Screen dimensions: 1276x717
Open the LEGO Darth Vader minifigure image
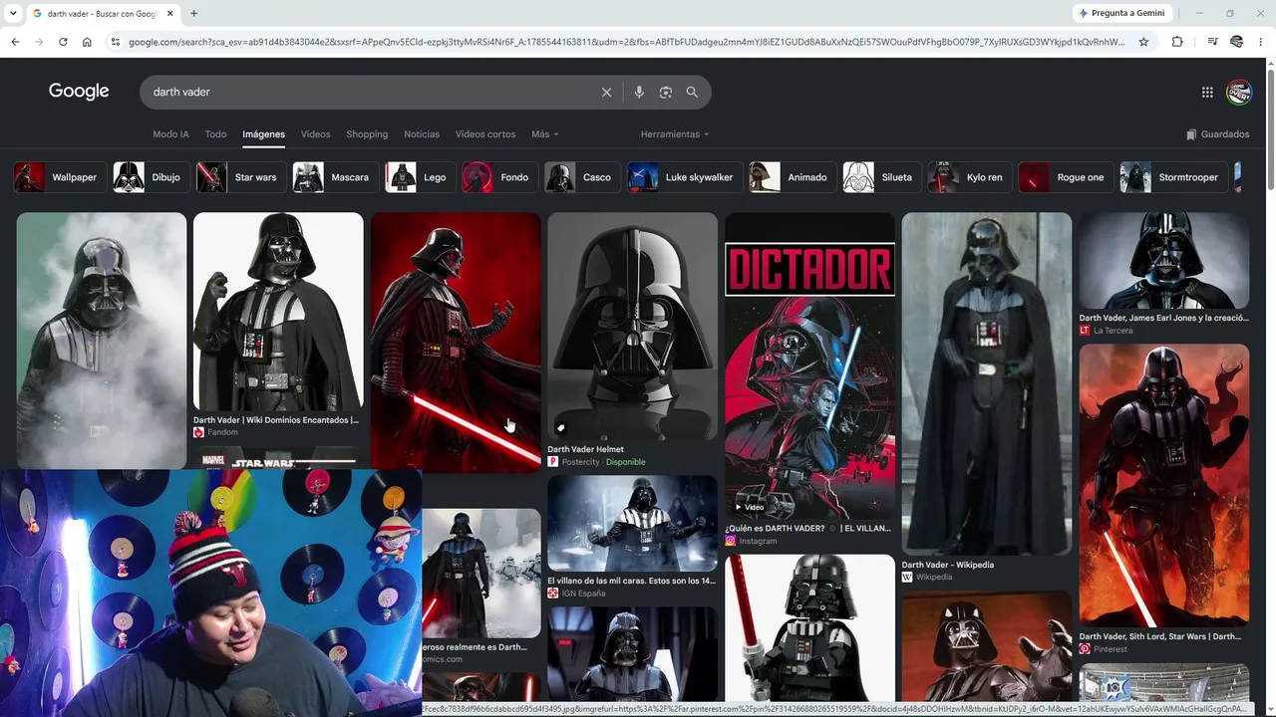click(x=809, y=627)
